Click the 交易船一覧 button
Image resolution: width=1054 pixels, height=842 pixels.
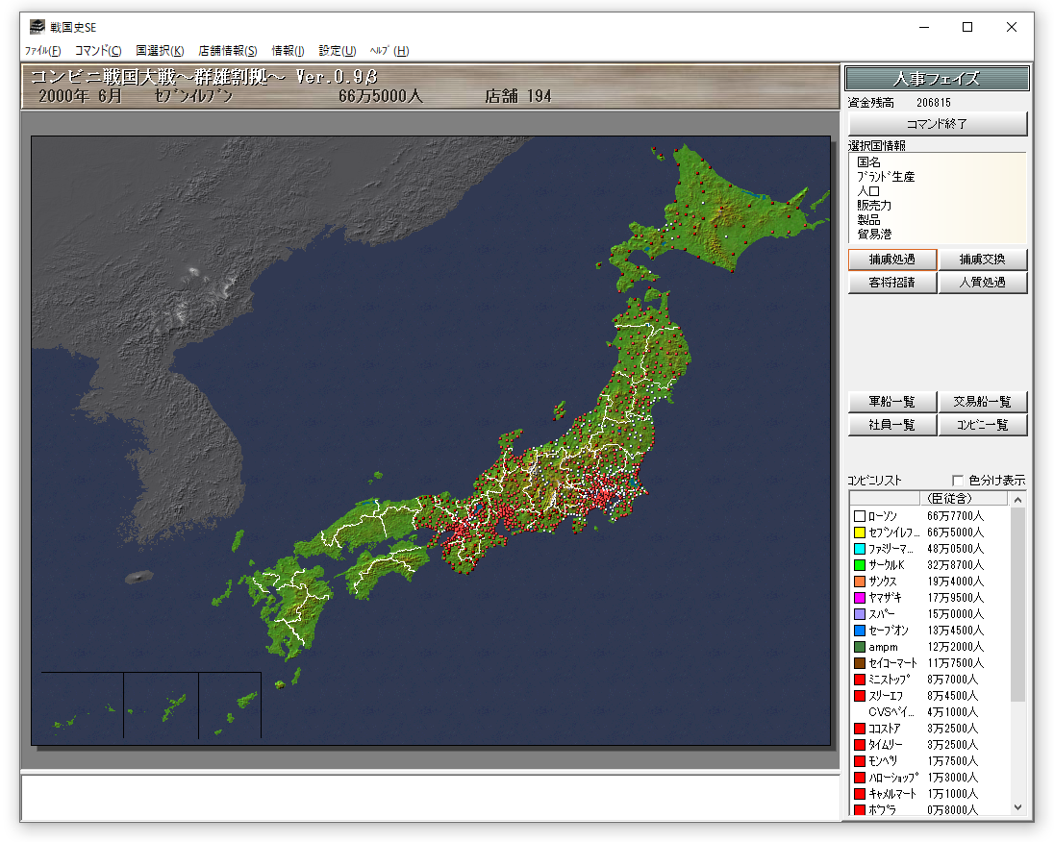click(x=983, y=402)
